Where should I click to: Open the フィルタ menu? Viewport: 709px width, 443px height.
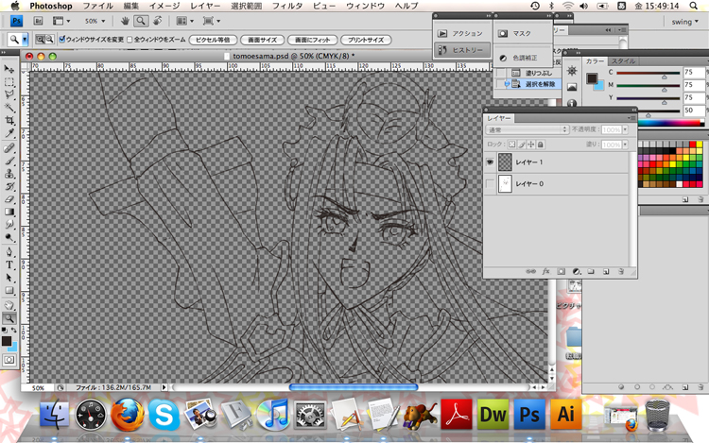[x=287, y=6]
